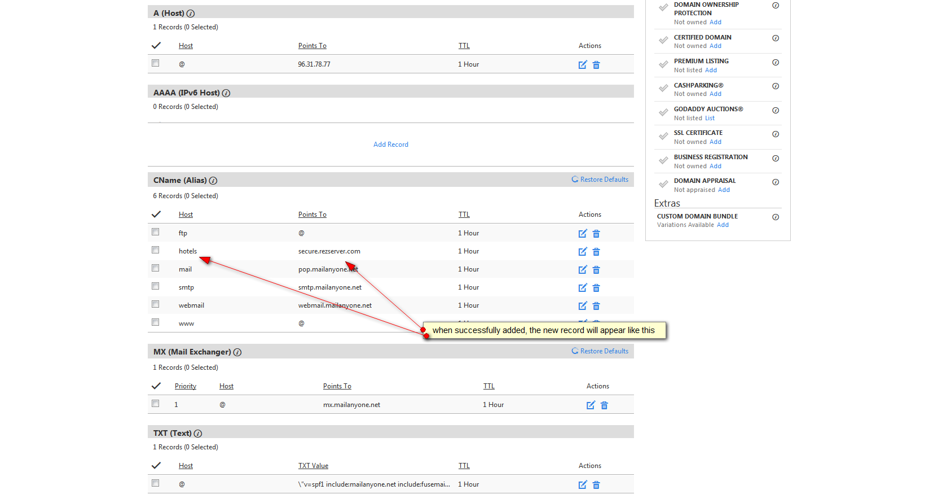Add Custom Domain Bundle variations
The width and height of the screenshot is (938, 503).
pos(723,225)
